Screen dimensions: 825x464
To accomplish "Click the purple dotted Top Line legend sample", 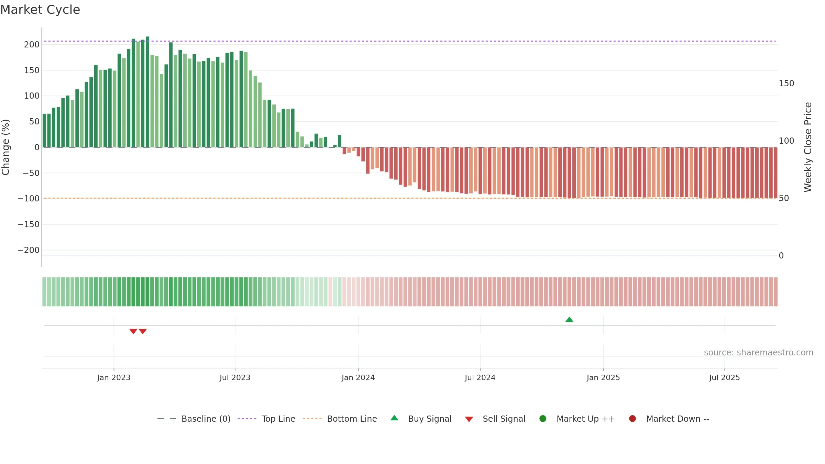I will click(x=247, y=419).
